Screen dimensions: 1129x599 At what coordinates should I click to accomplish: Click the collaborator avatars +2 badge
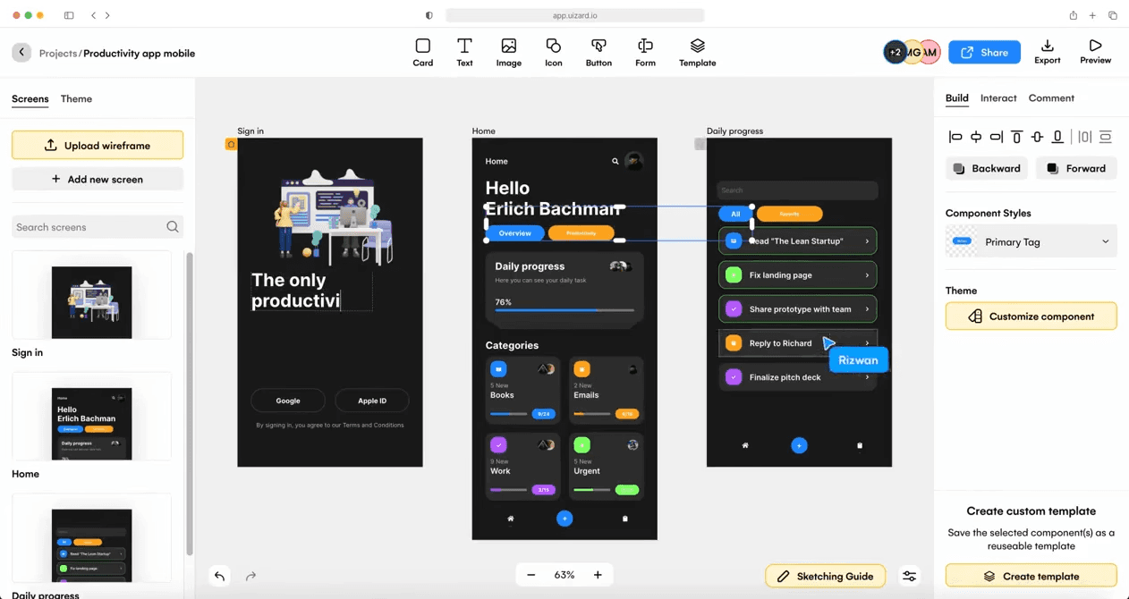point(895,53)
